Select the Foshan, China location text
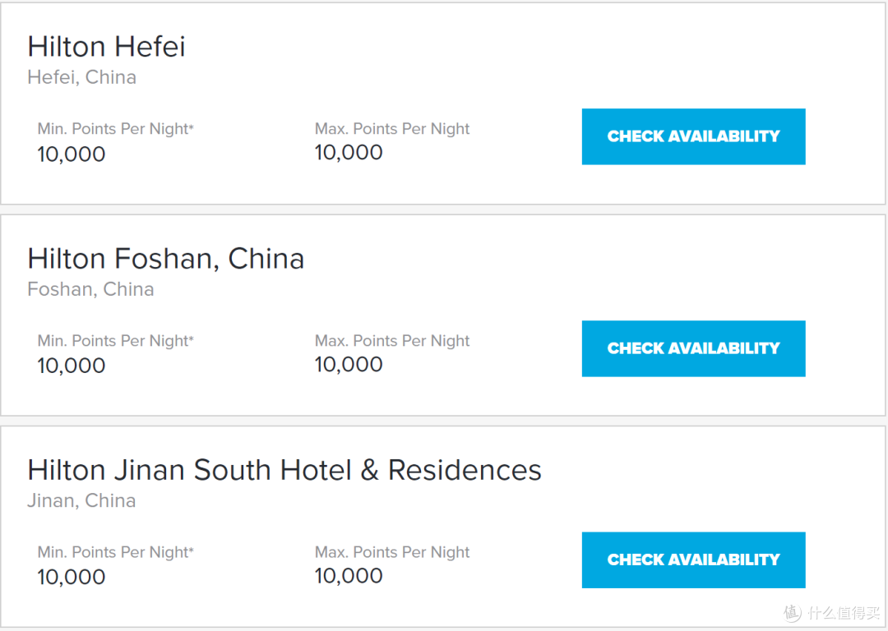Screen dimensions: 888x631 tap(90, 289)
